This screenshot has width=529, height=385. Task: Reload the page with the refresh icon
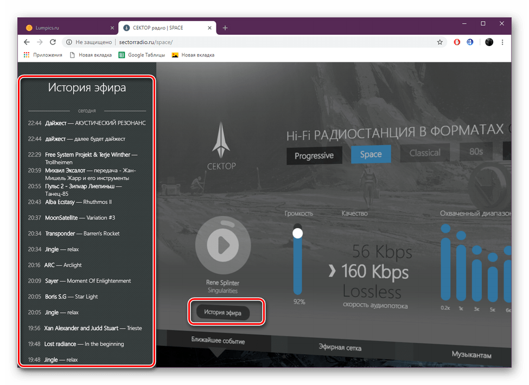(53, 42)
